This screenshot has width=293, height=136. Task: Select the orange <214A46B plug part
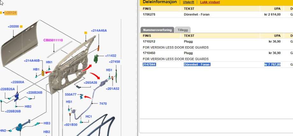coord(43,73)
